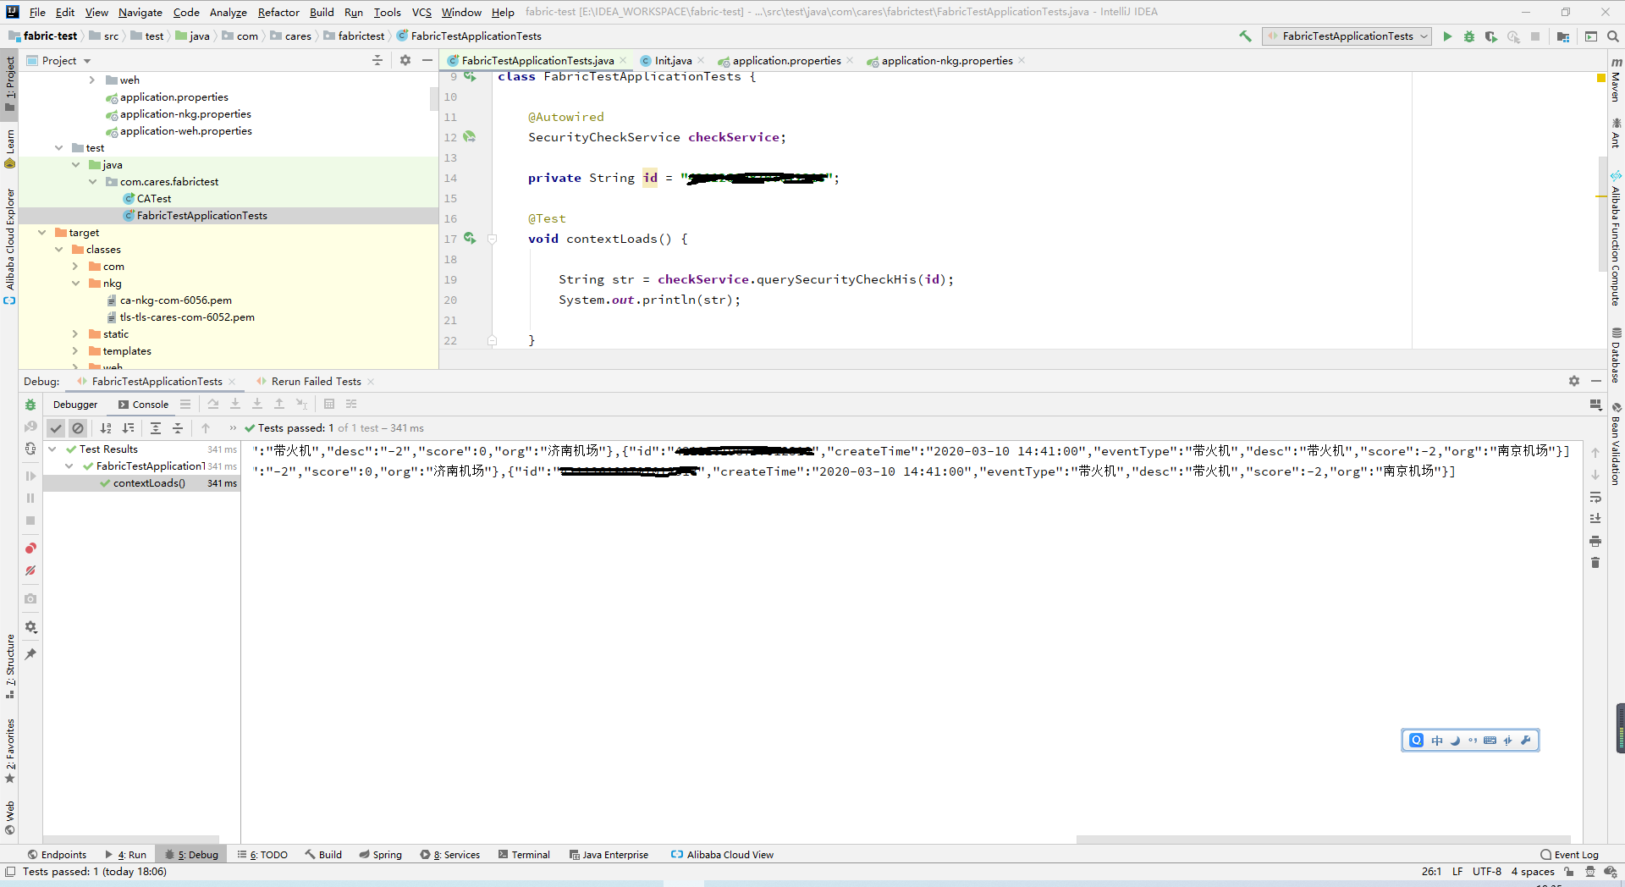
Task: Select ca-nkg-com-6056.pem file in tree
Action: (x=175, y=300)
